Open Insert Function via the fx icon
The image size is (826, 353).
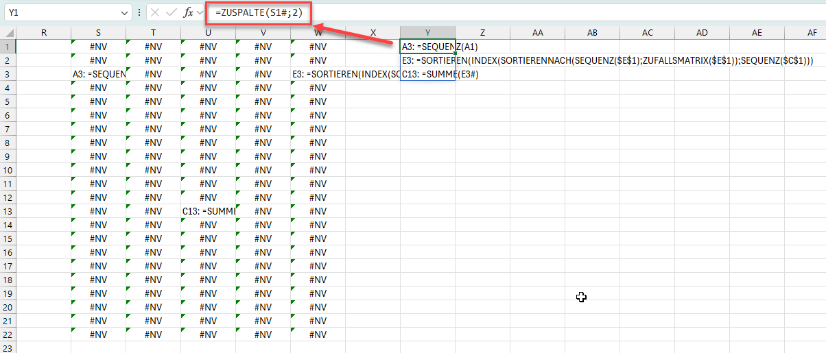click(188, 12)
